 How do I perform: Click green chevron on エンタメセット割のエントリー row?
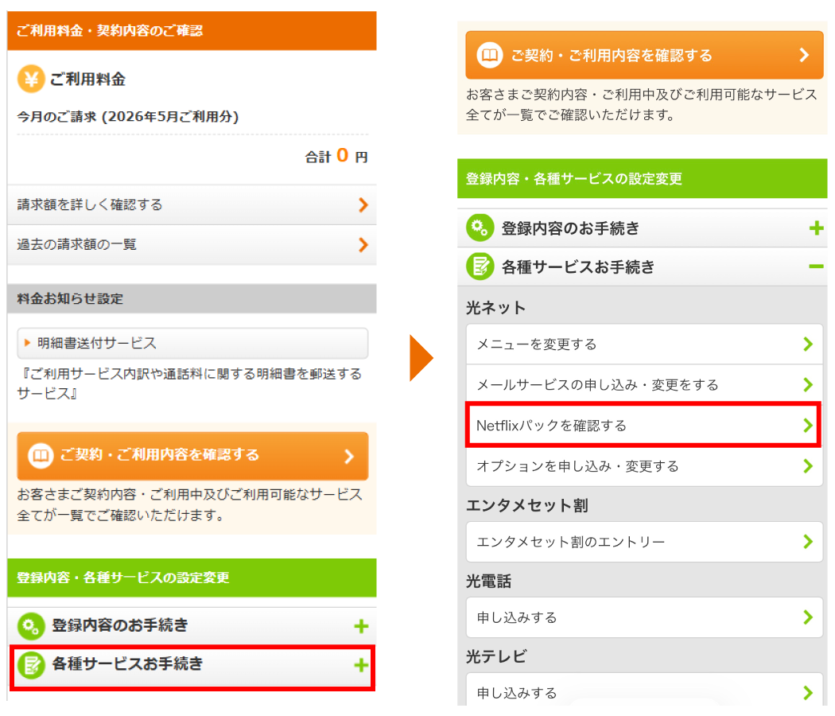pos(808,542)
